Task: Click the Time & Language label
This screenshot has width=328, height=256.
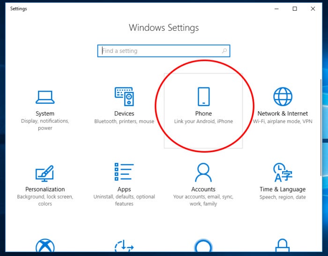Action: (283, 190)
